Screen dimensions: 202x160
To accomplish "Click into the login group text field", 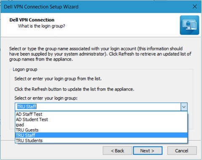I will (x=98, y=107).
